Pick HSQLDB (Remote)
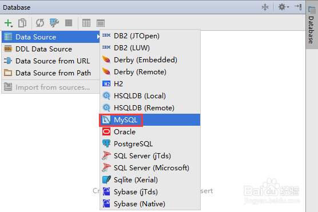 (150, 107)
